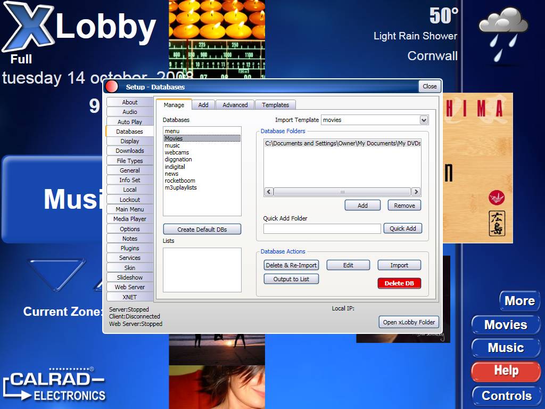
Task: Open the Lockout section
Action: point(130,200)
